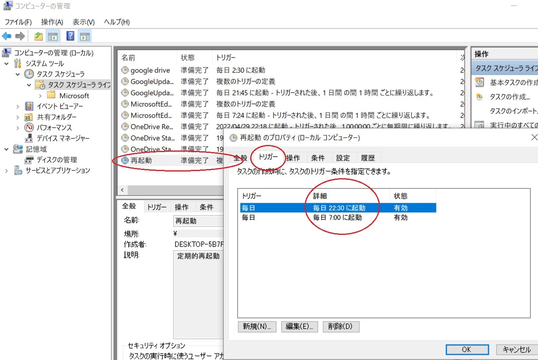This screenshot has width=538, height=360.
Task: Open the 表示(V) menu
Action: [84, 22]
